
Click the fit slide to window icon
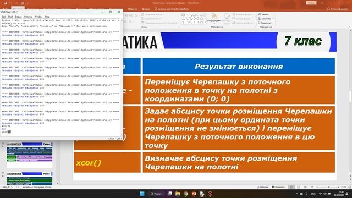click(350, 187)
